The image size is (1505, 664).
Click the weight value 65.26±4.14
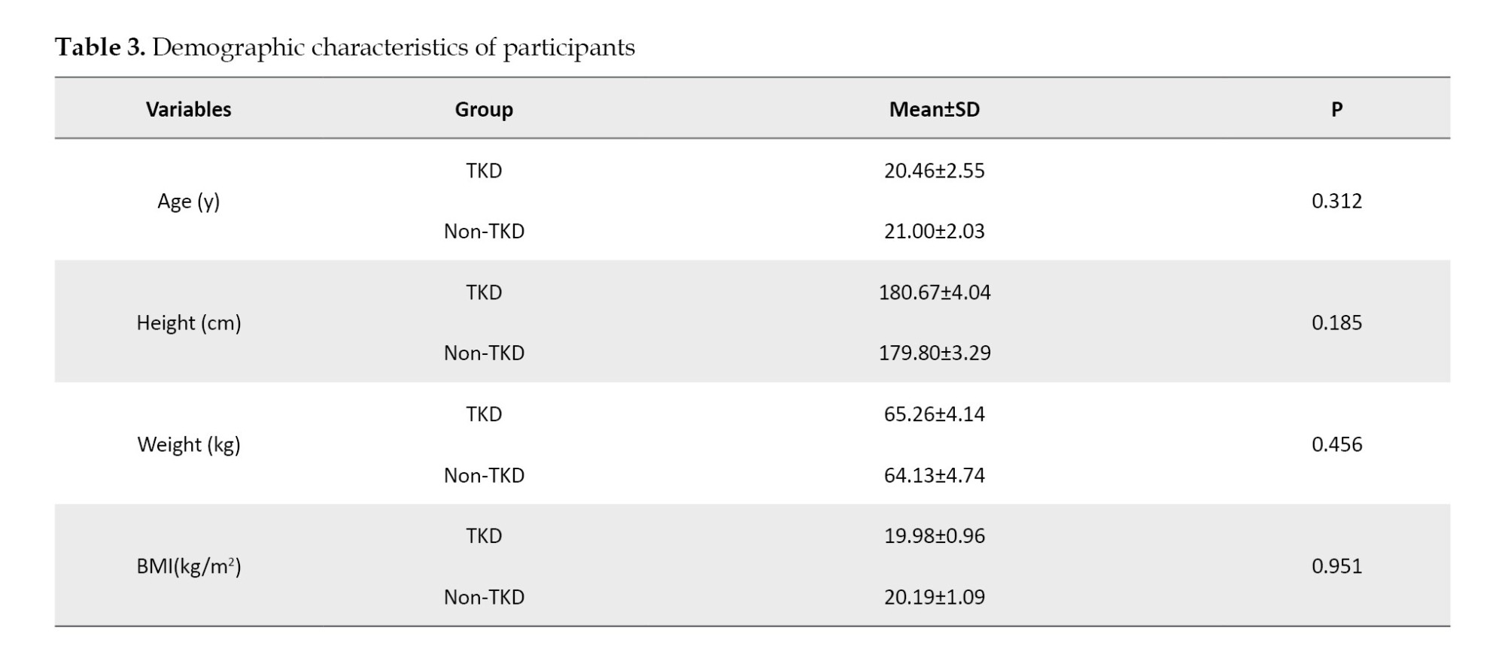click(x=934, y=414)
